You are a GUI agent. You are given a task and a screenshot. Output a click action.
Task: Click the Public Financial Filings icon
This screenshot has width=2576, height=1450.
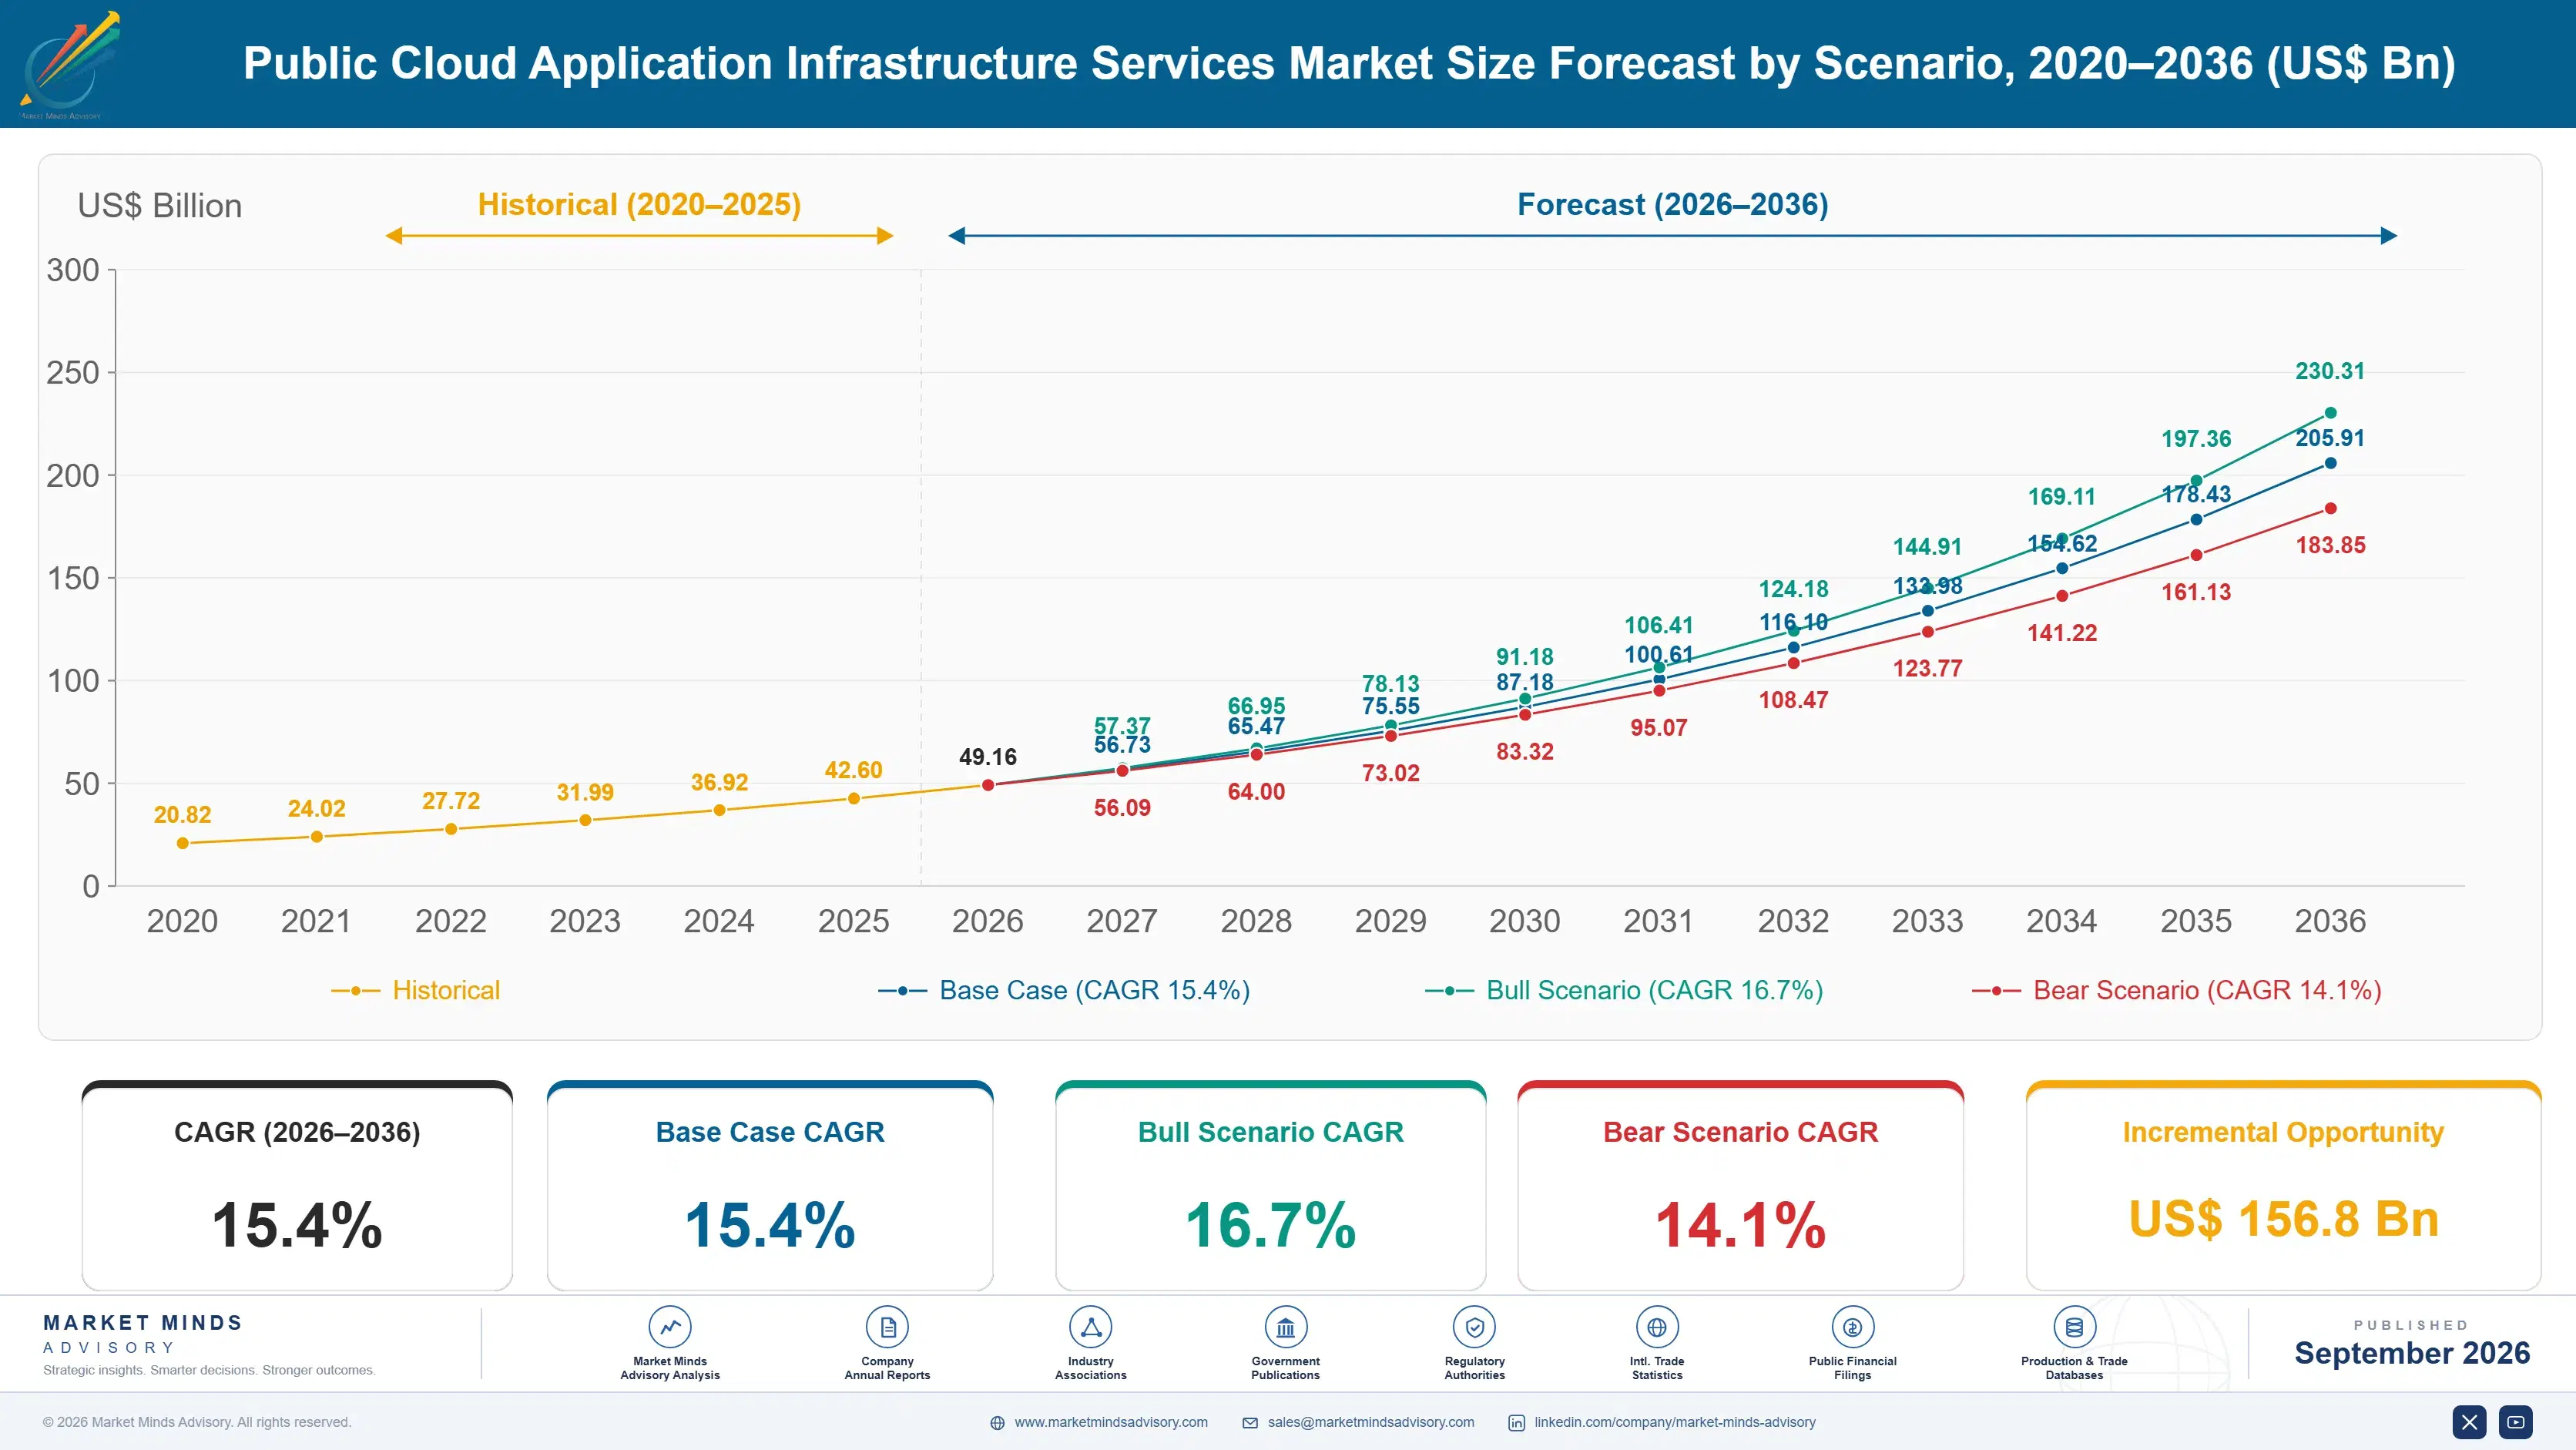tap(1853, 1327)
